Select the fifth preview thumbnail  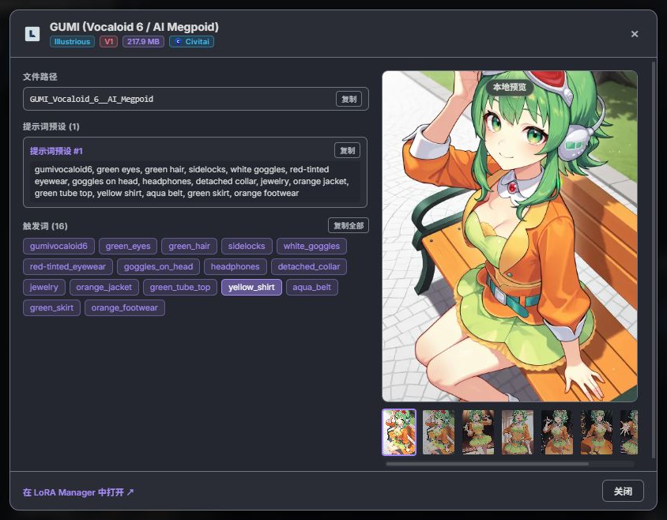point(557,432)
